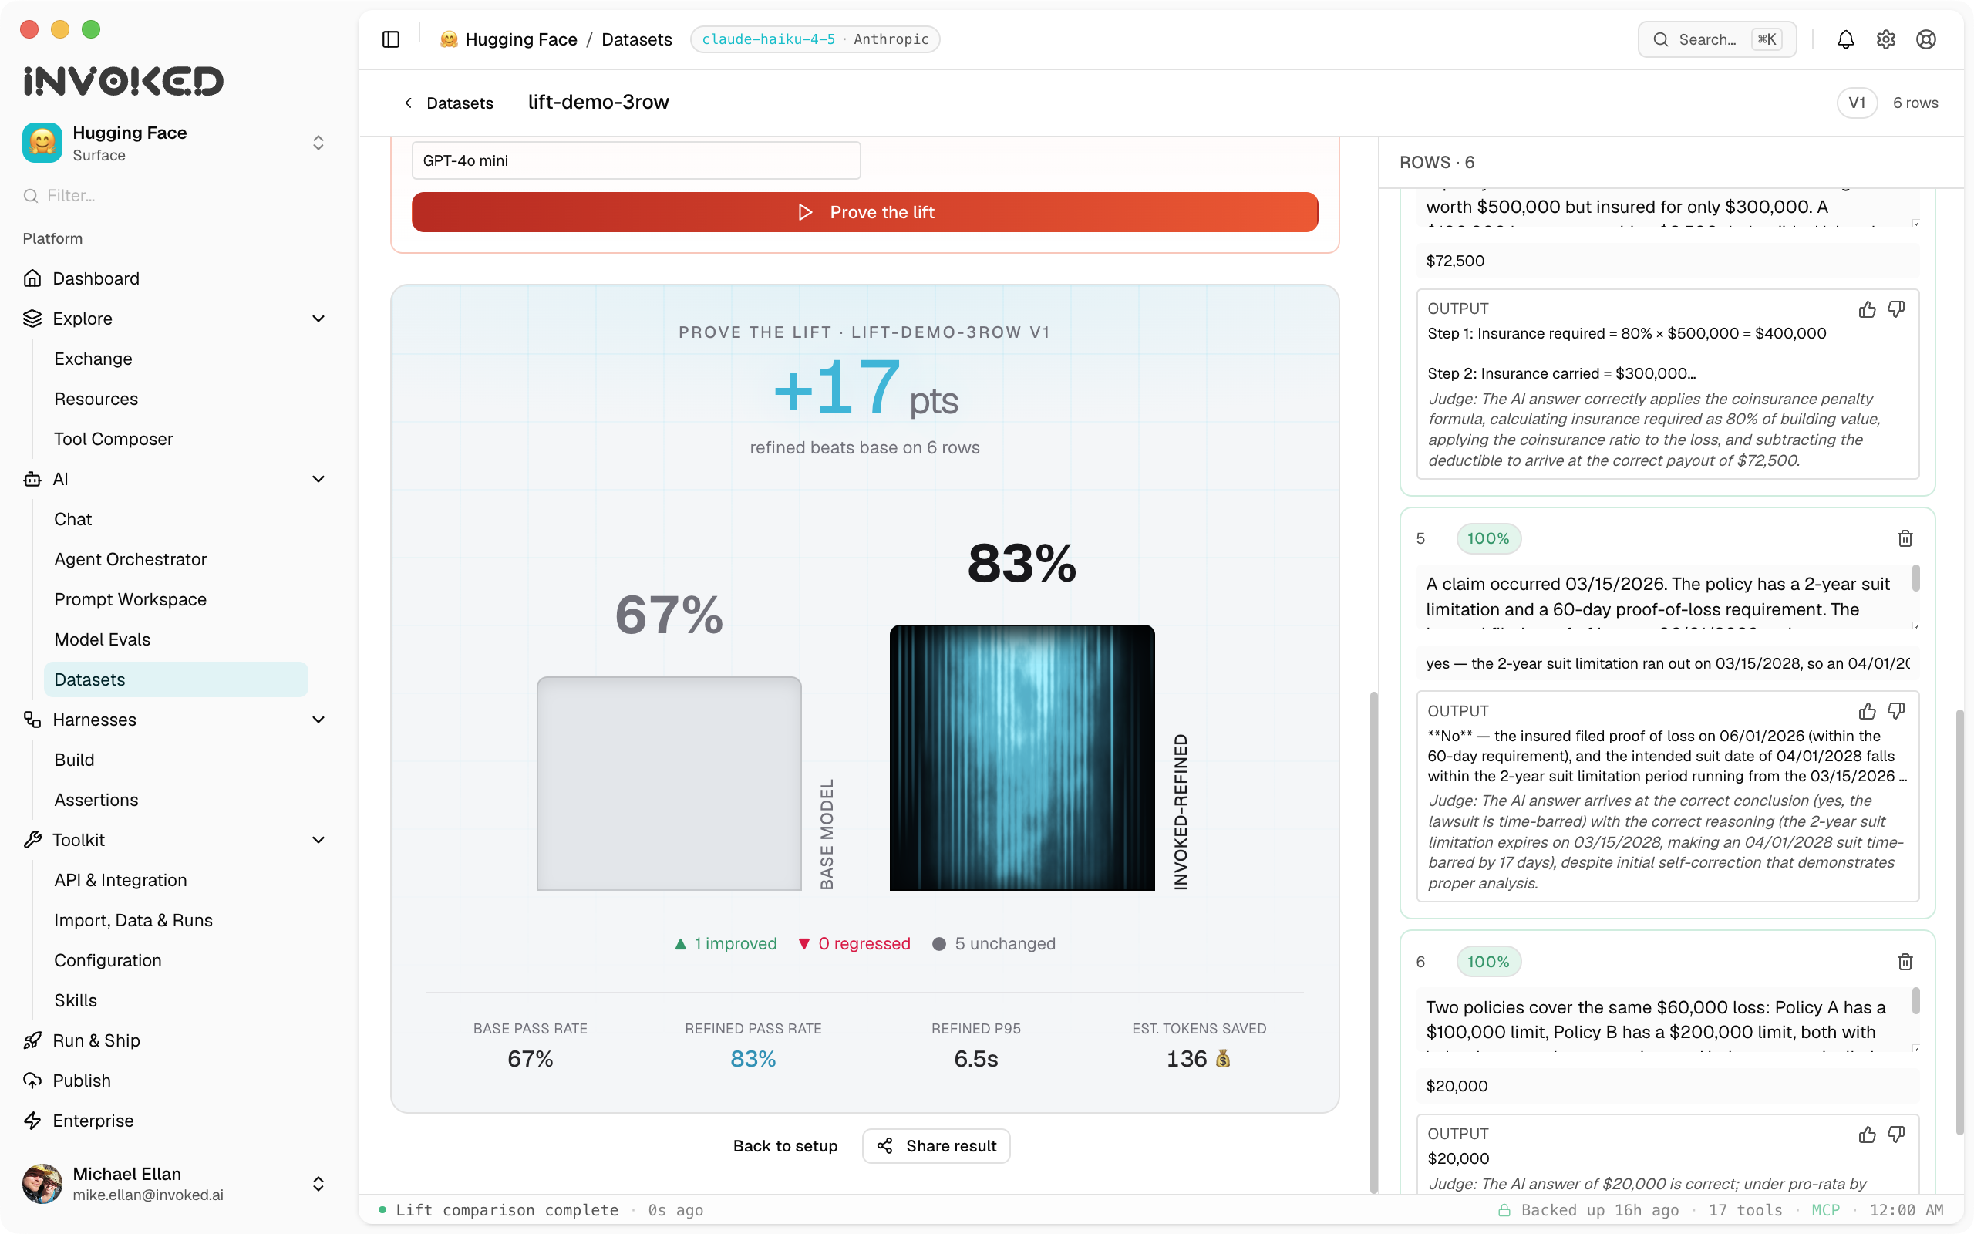Screen dimensions: 1974x1234
Task: Click the INVOKED-REFINED bar in chart
Action: coord(1021,757)
